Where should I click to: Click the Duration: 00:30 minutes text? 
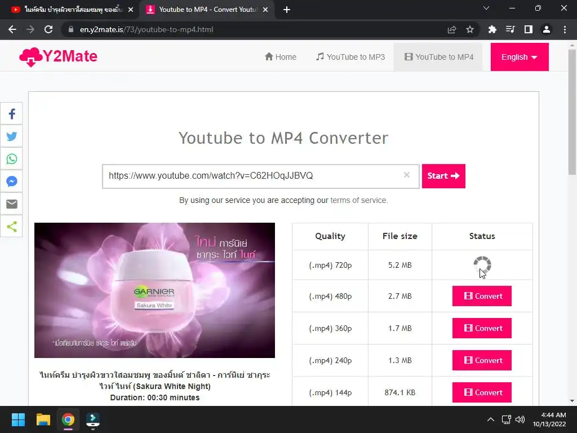click(x=155, y=397)
